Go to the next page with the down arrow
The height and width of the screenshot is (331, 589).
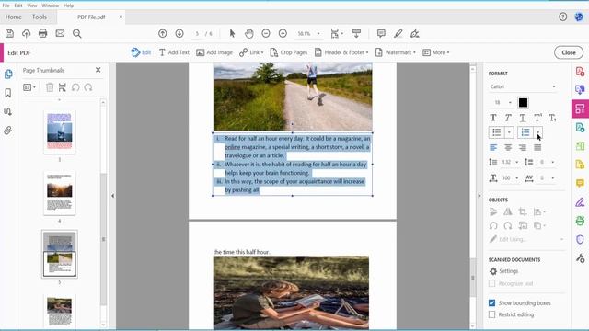click(x=179, y=33)
